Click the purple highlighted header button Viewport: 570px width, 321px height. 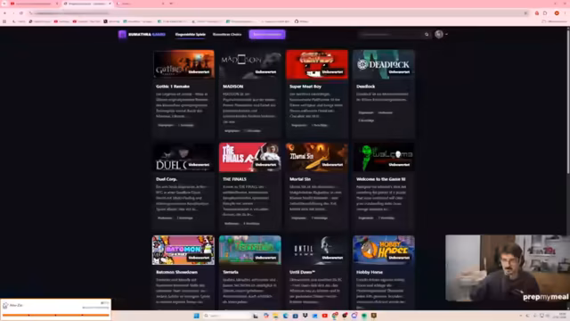[x=267, y=34]
